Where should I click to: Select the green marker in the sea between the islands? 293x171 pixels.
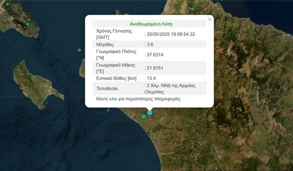(79, 50)
